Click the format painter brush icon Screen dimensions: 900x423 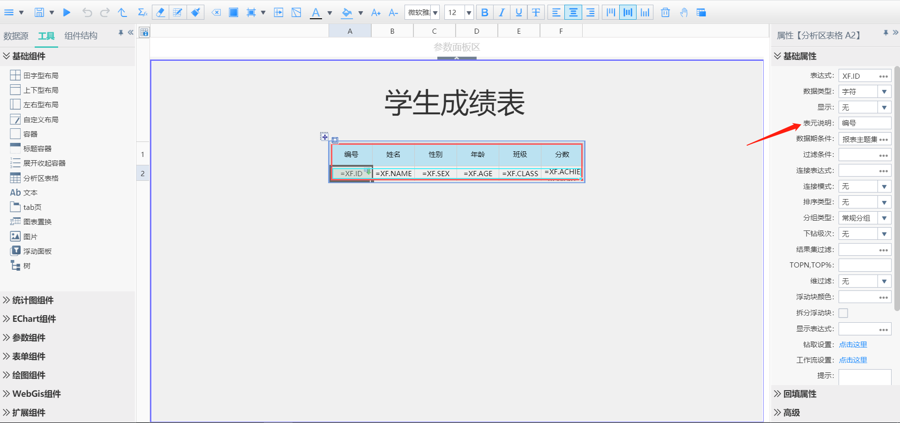pyautogui.click(x=195, y=13)
